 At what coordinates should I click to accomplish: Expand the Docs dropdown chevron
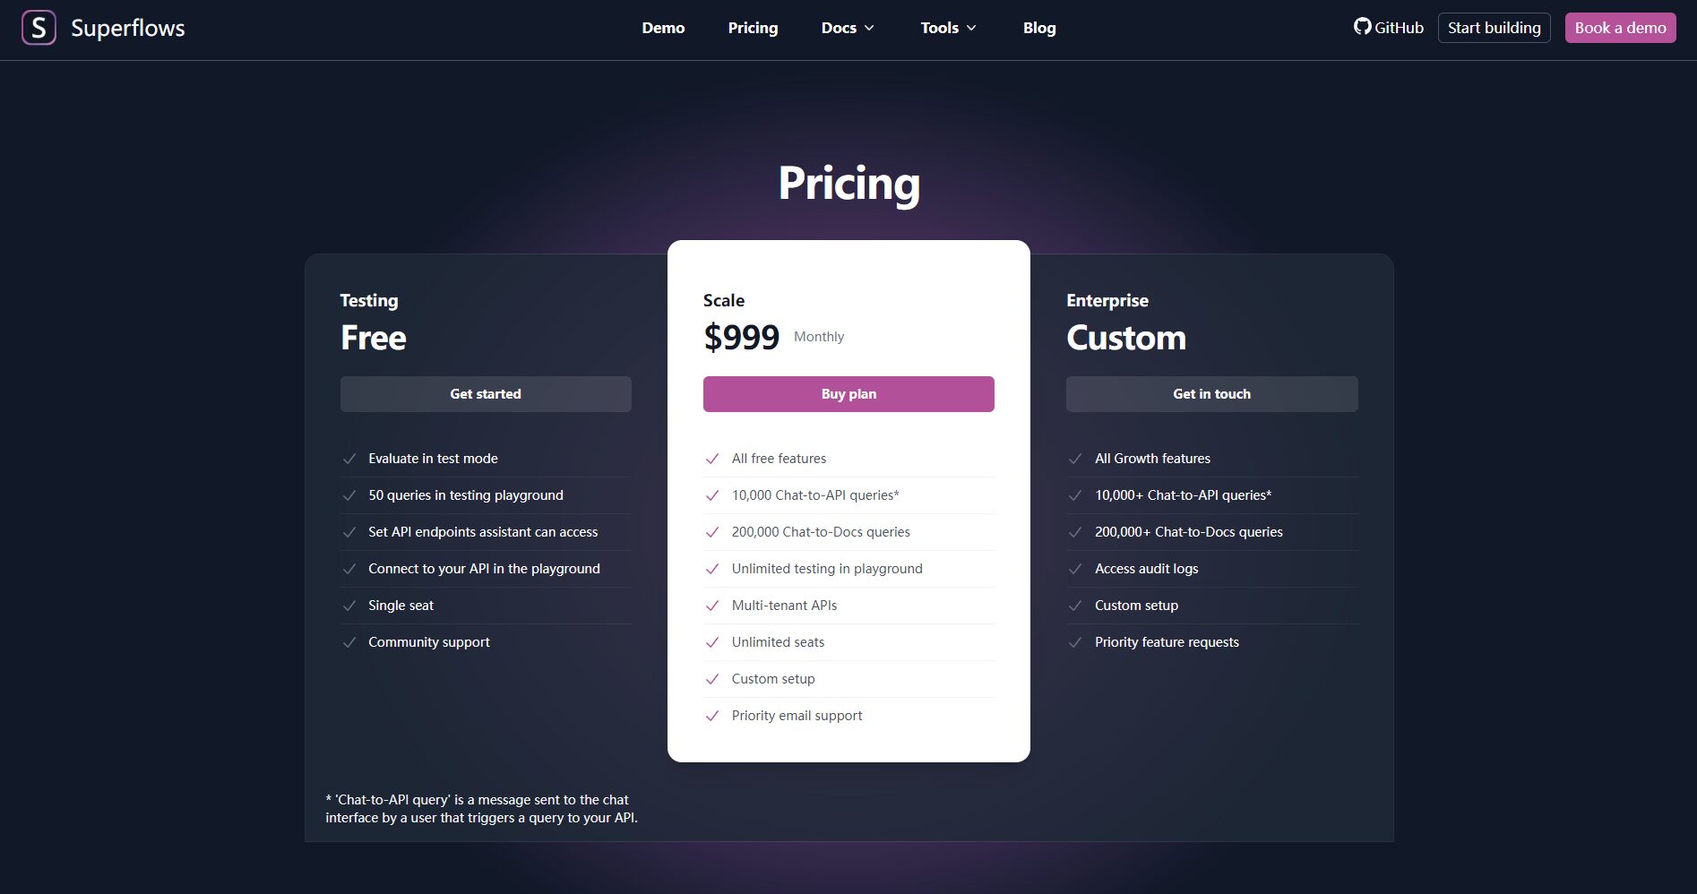point(869,28)
